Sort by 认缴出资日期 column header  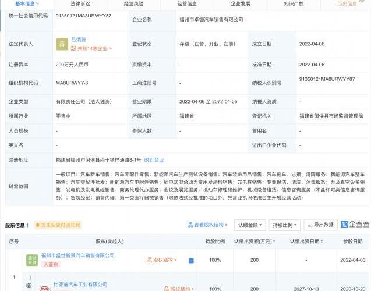(x=306, y=242)
